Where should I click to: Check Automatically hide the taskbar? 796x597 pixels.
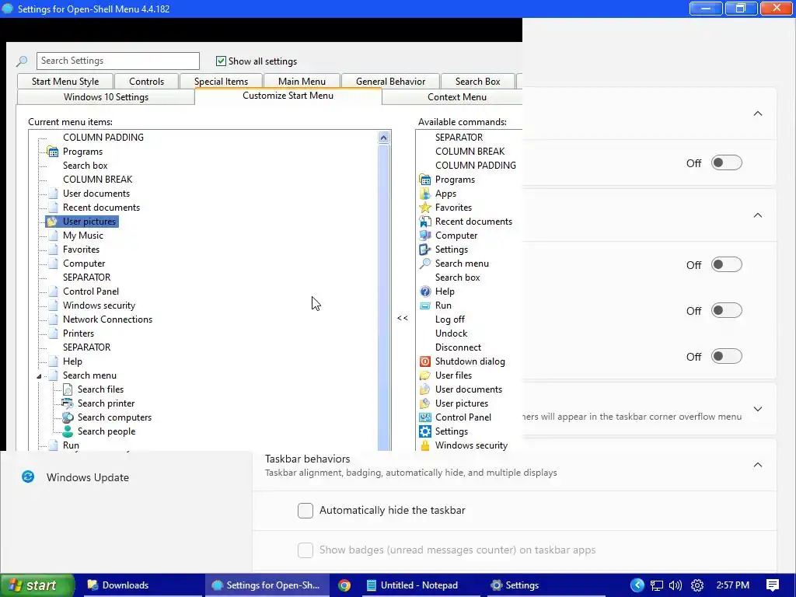pyautogui.click(x=305, y=510)
